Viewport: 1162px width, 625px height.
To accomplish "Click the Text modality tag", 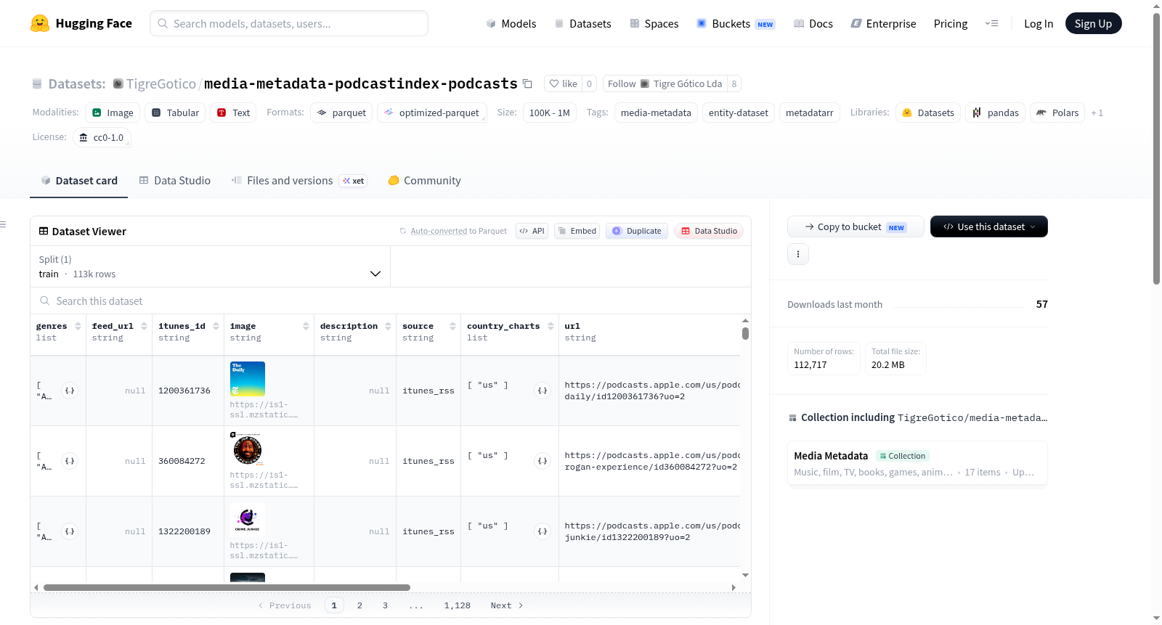I will tap(233, 113).
